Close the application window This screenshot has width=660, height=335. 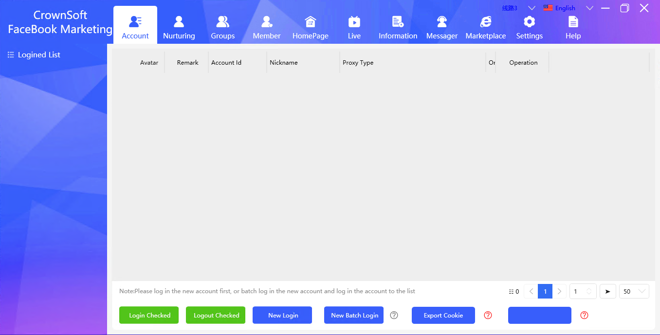644,8
